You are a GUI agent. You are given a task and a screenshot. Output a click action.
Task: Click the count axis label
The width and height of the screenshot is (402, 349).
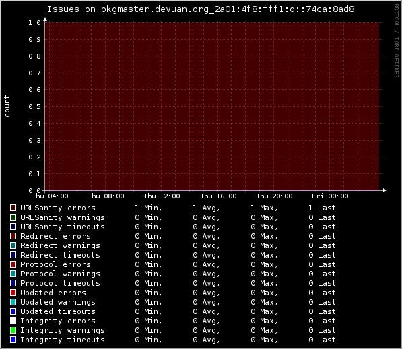tap(7, 106)
